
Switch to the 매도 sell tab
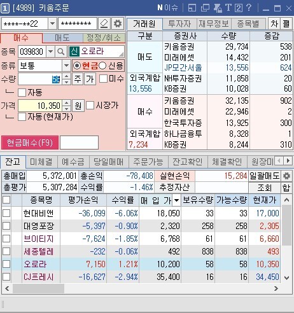[62, 38]
